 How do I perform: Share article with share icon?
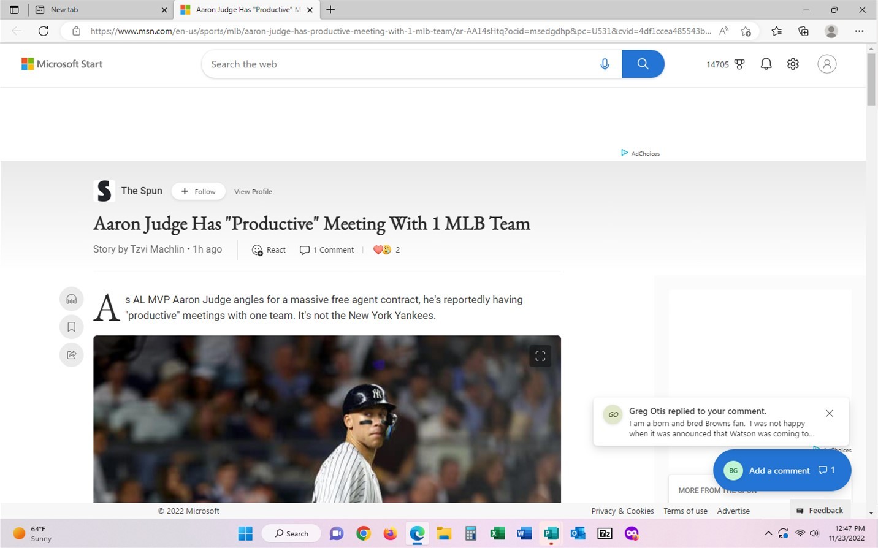[71, 355]
